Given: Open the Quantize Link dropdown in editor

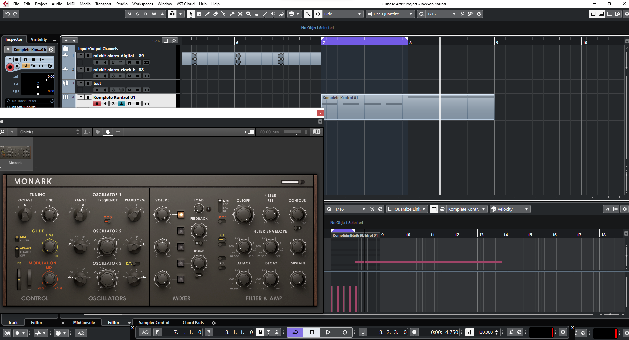Looking at the screenshot, I should click(x=407, y=209).
